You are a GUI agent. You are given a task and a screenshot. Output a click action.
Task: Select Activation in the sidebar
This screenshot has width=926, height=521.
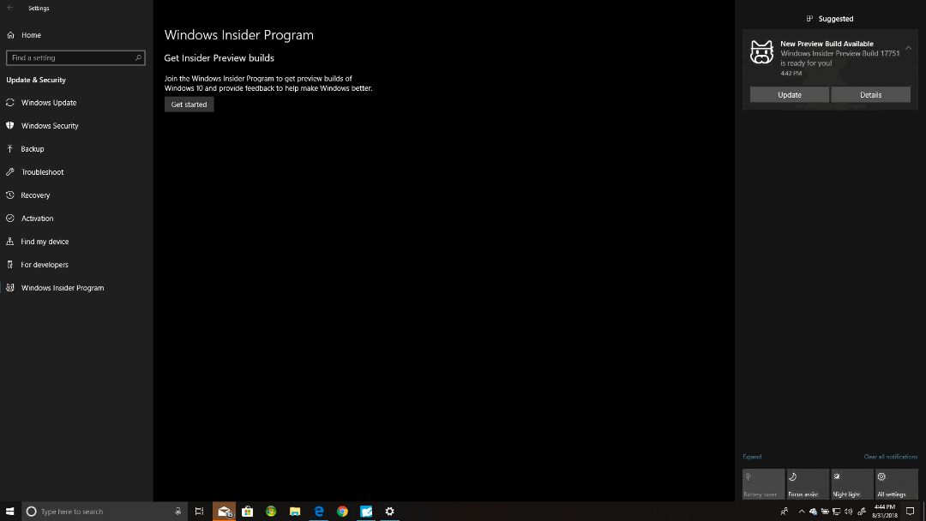point(37,218)
